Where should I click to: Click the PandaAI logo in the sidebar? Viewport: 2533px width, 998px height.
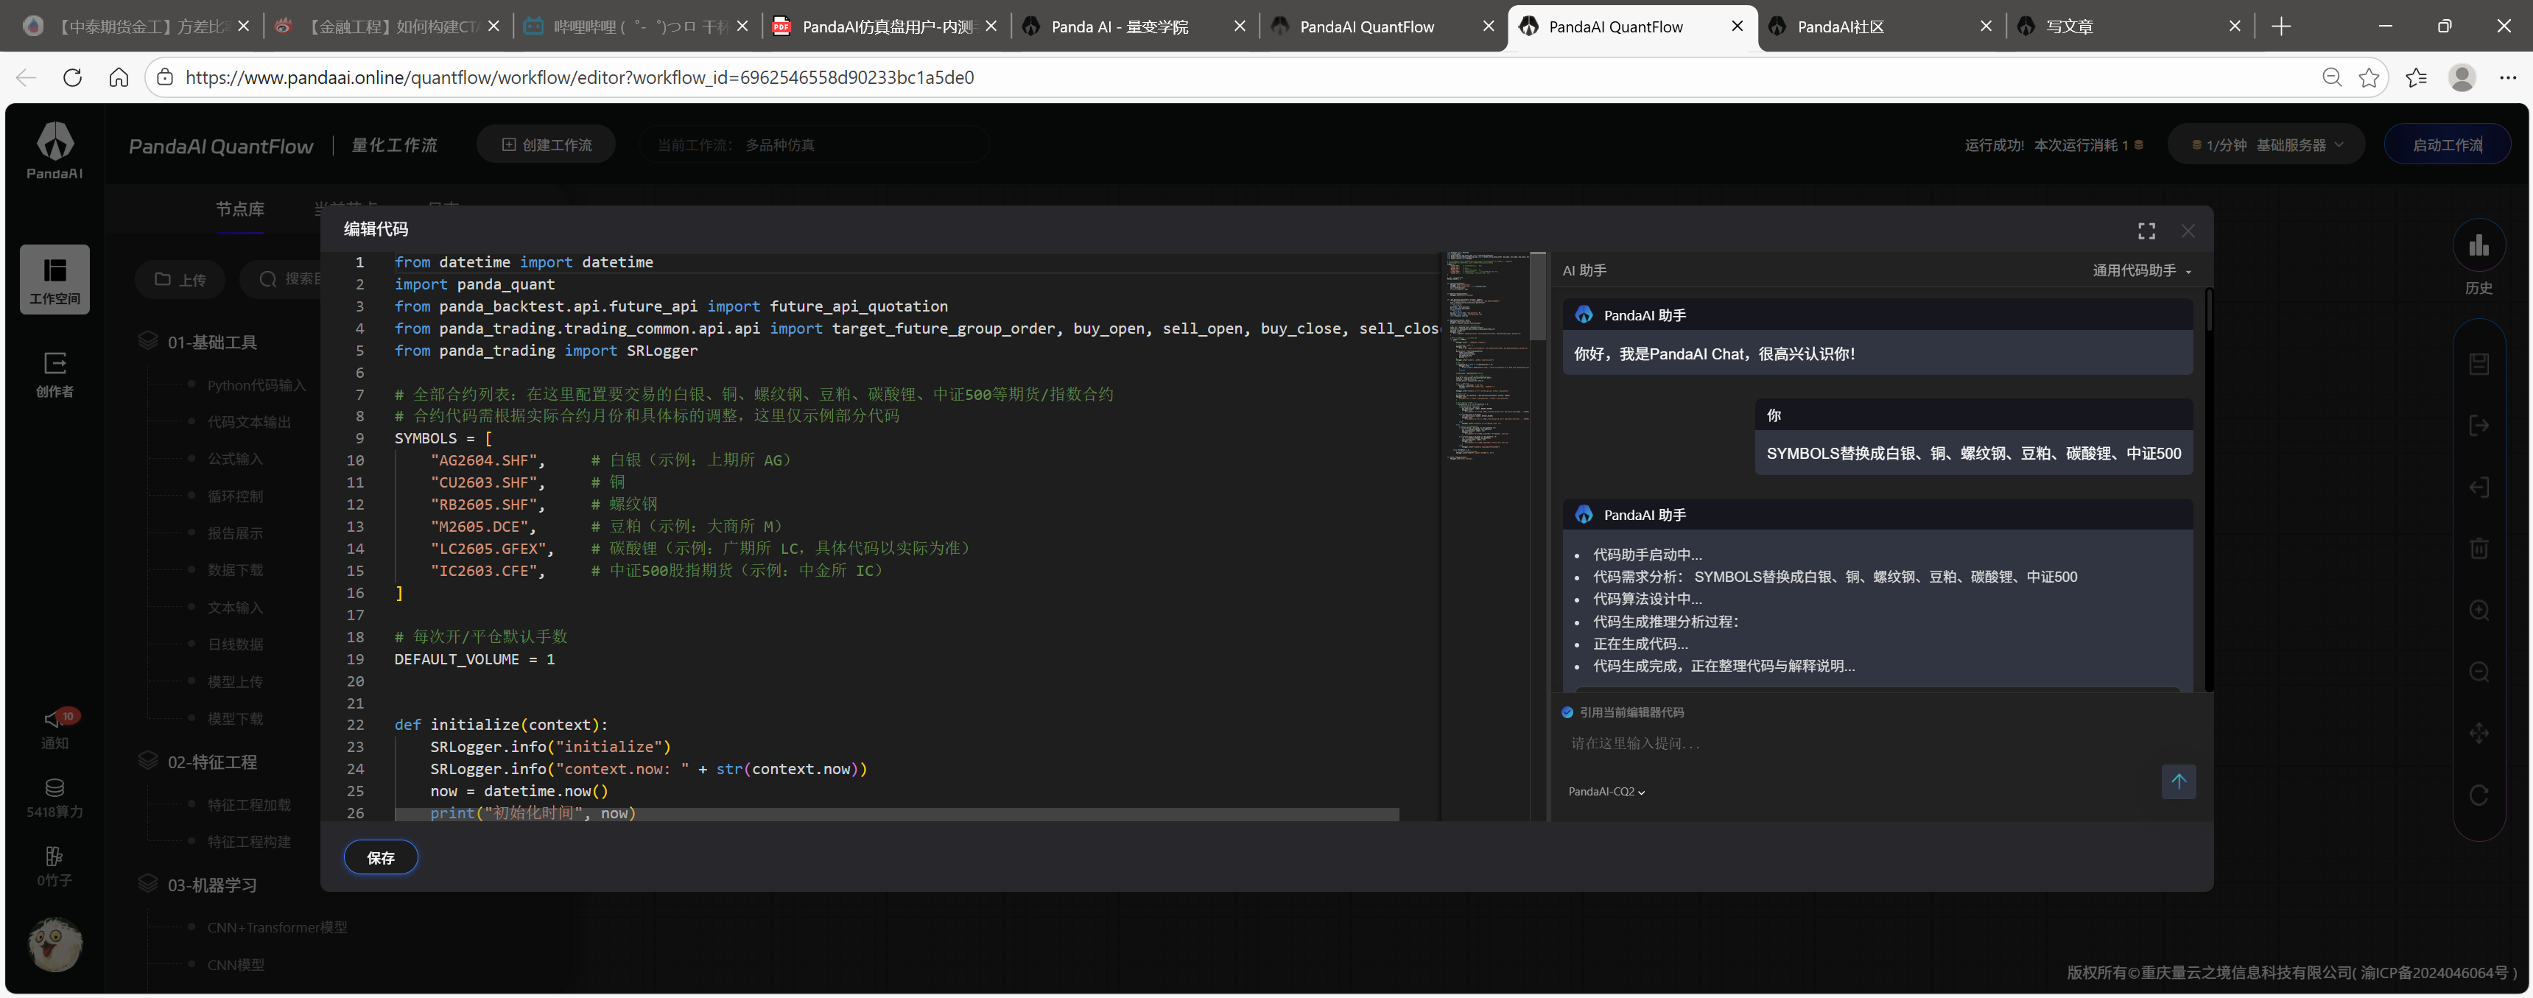[55, 150]
